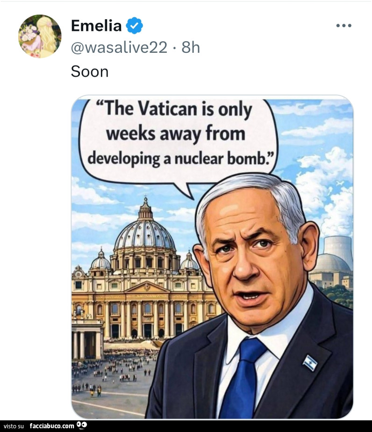Image resolution: width=372 pixels, height=432 pixels.
Task: Click the facciabuco eyes logo icon
Action: [82, 425]
